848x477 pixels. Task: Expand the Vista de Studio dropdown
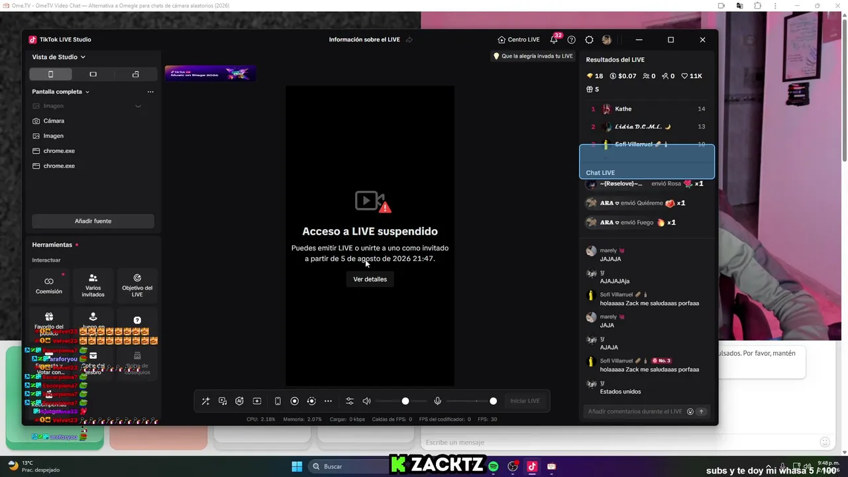coord(58,57)
